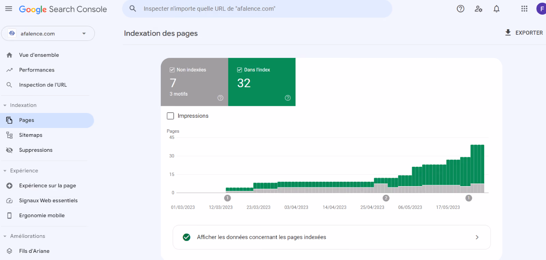The image size is (546, 260).
Task: Click the EXPORTER button
Action: [x=524, y=33]
